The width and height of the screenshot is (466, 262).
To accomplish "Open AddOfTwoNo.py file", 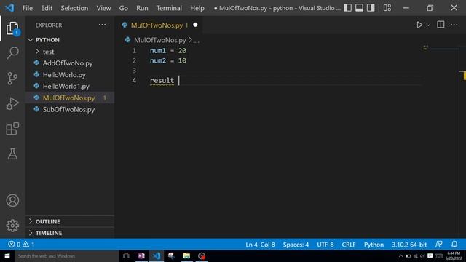I will click(x=70, y=63).
